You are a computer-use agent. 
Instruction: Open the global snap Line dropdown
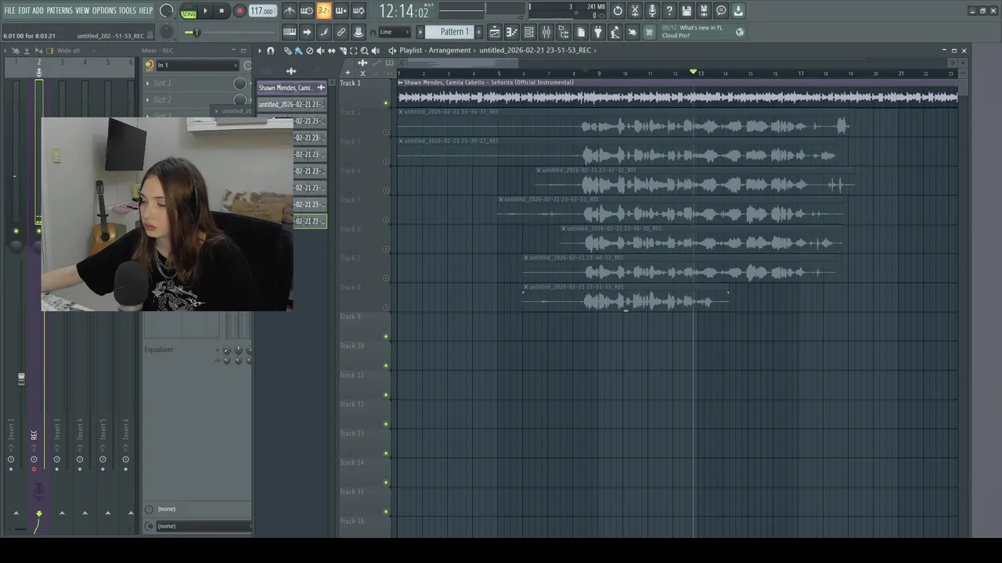(394, 32)
